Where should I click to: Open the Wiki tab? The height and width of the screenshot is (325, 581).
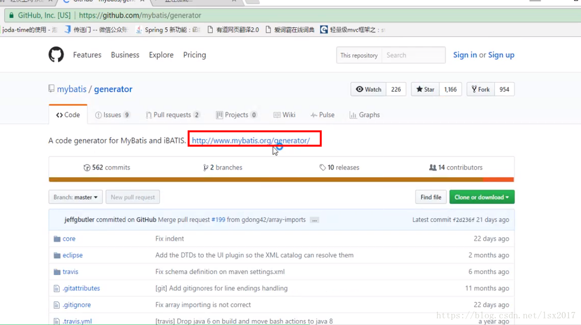[x=284, y=115]
